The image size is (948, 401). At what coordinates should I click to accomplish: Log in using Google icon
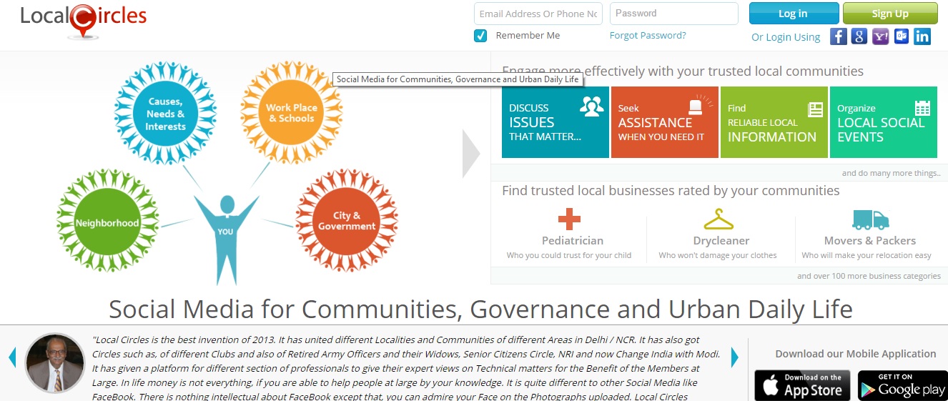859,36
